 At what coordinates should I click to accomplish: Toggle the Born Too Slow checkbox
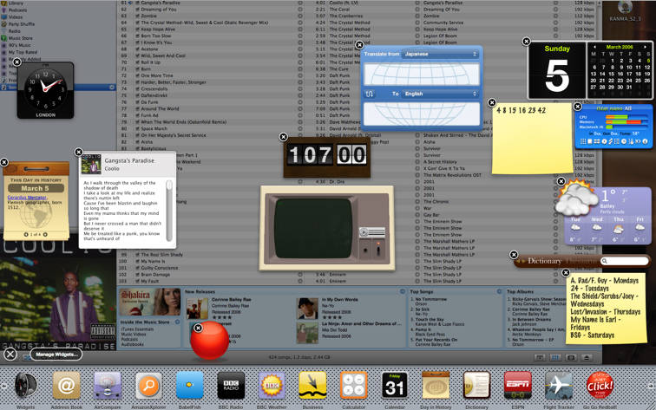pyautogui.click(x=137, y=36)
